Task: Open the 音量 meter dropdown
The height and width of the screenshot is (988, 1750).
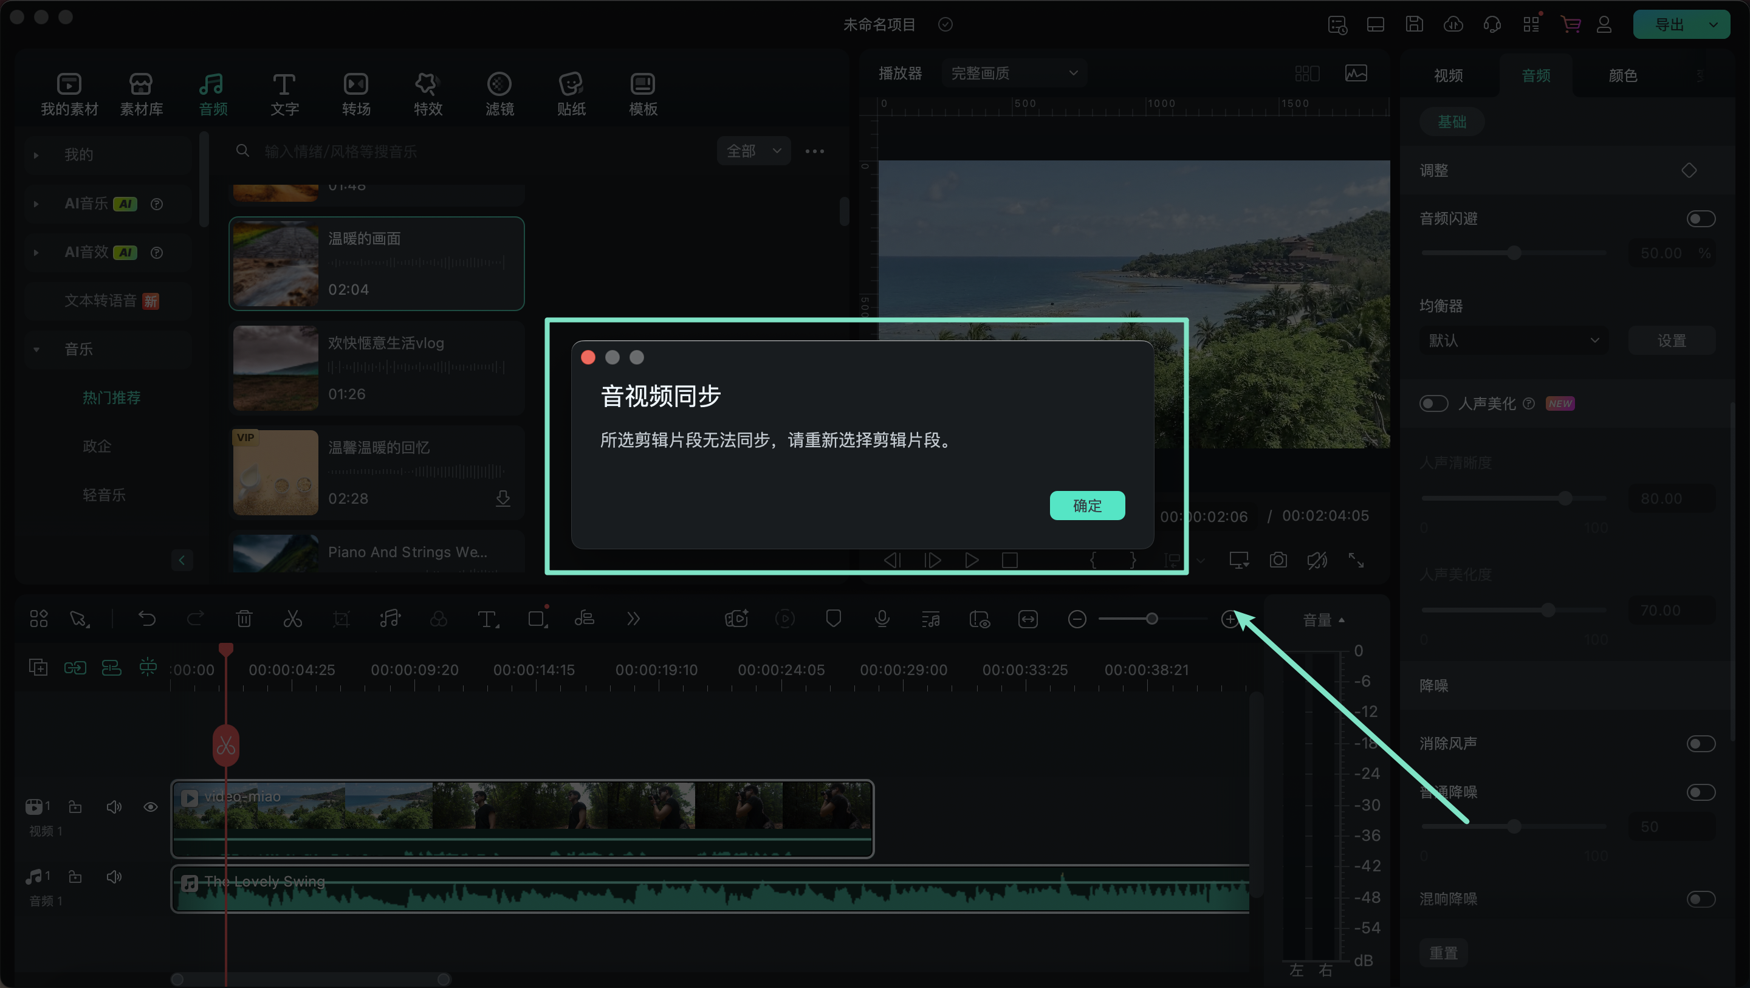Action: click(1323, 620)
